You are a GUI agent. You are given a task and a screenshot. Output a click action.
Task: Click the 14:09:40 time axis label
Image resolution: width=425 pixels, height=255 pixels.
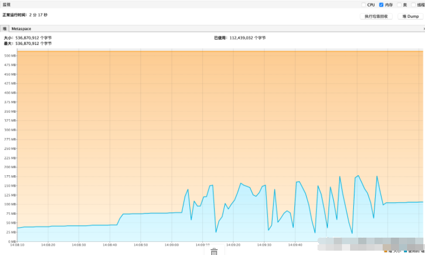coord(295,245)
